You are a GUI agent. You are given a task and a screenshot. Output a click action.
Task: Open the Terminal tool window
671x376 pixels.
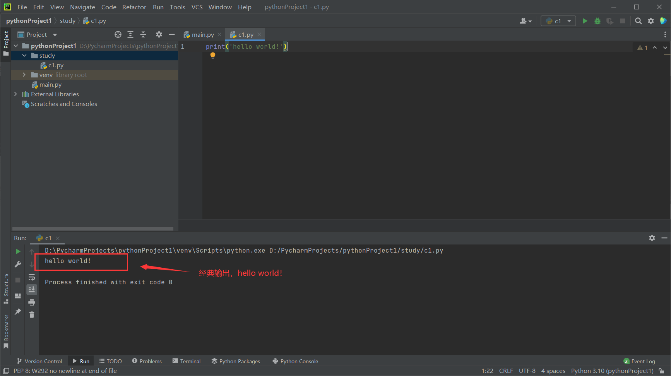(x=187, y=361)
